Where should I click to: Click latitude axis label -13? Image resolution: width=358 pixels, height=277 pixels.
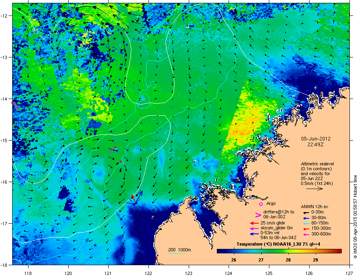pyautogui.click(x=4, y=57)
